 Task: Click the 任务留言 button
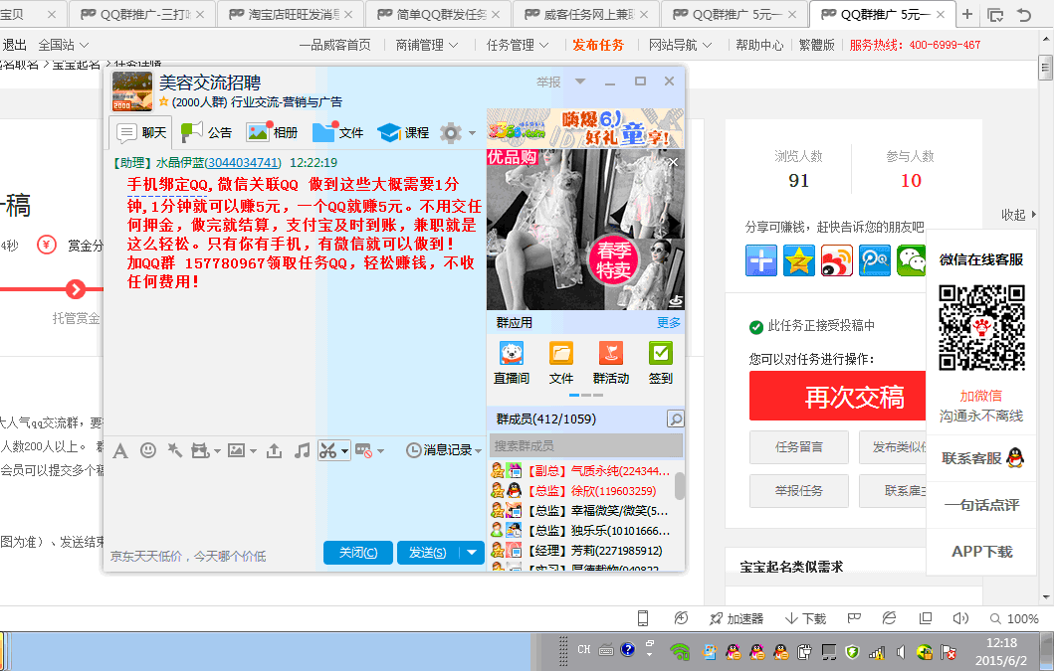point(798,447)
